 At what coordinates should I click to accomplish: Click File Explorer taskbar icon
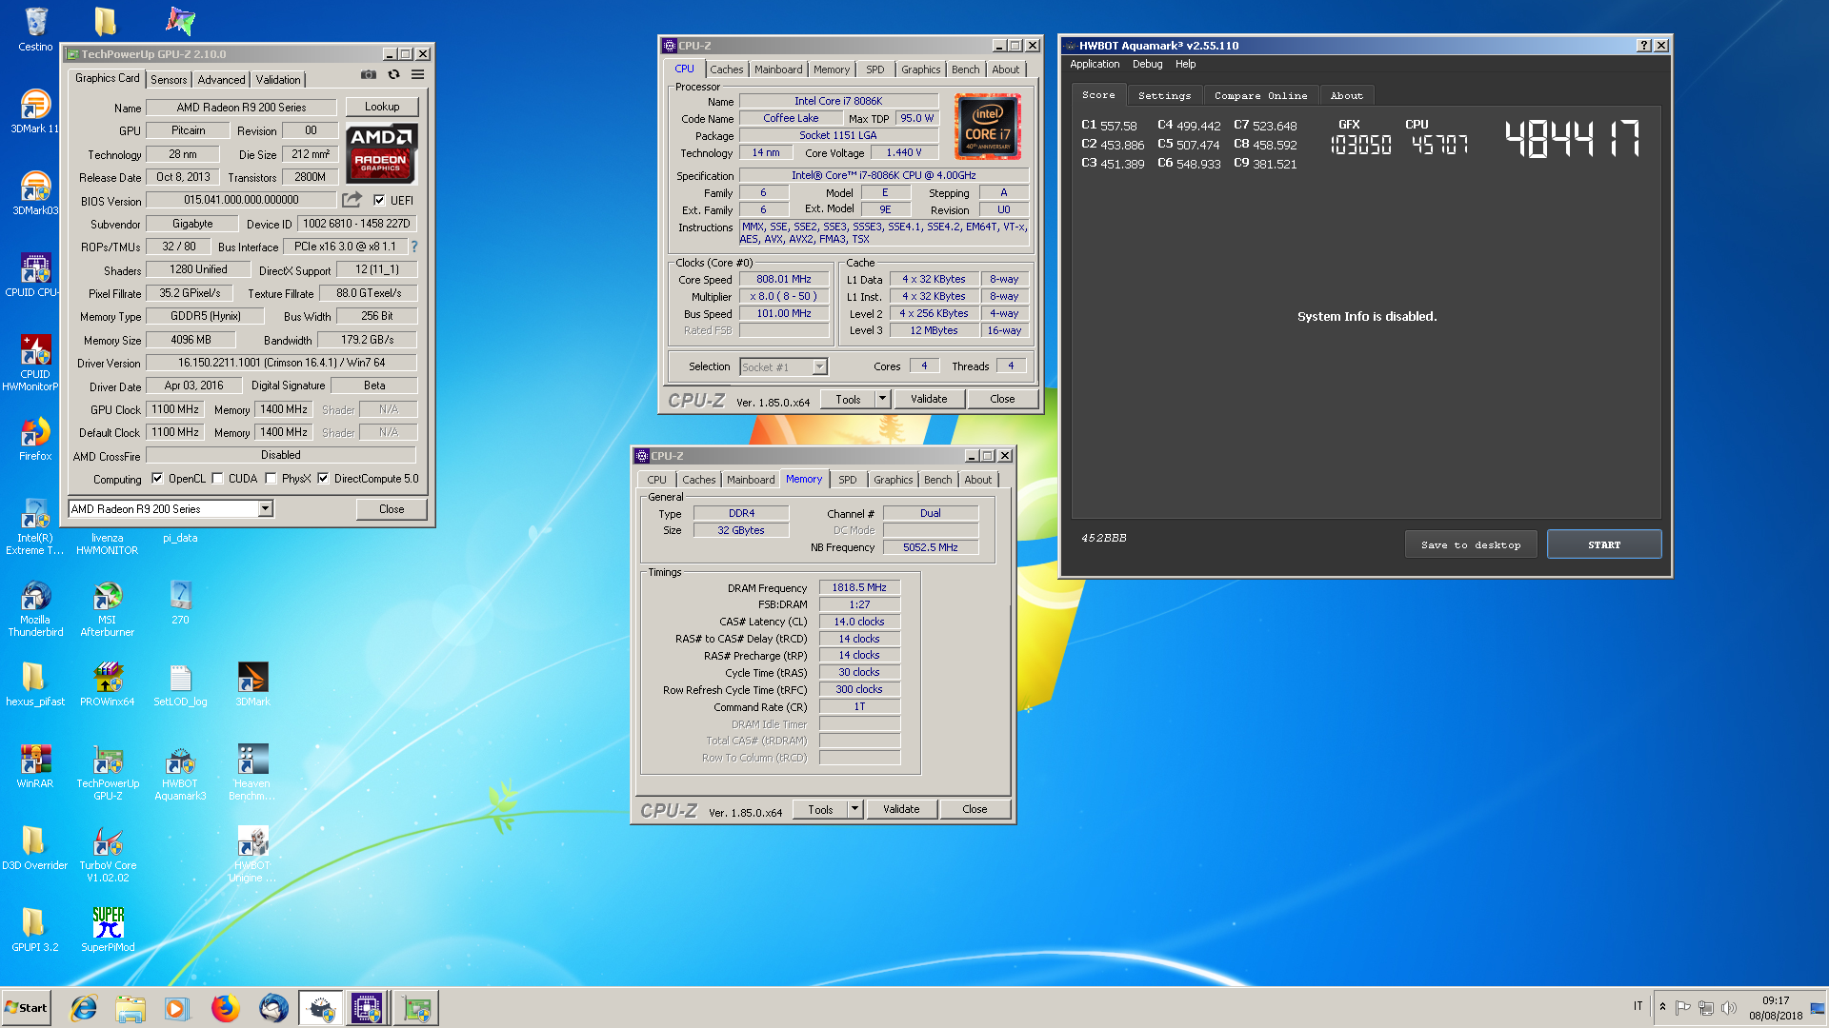pyautogui.click(x=131, y=1008)
